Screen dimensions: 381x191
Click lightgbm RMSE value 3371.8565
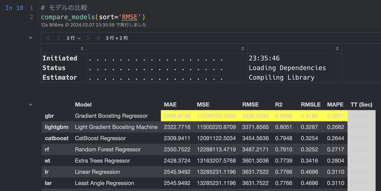pyautogui.click(x=256, y=127)
